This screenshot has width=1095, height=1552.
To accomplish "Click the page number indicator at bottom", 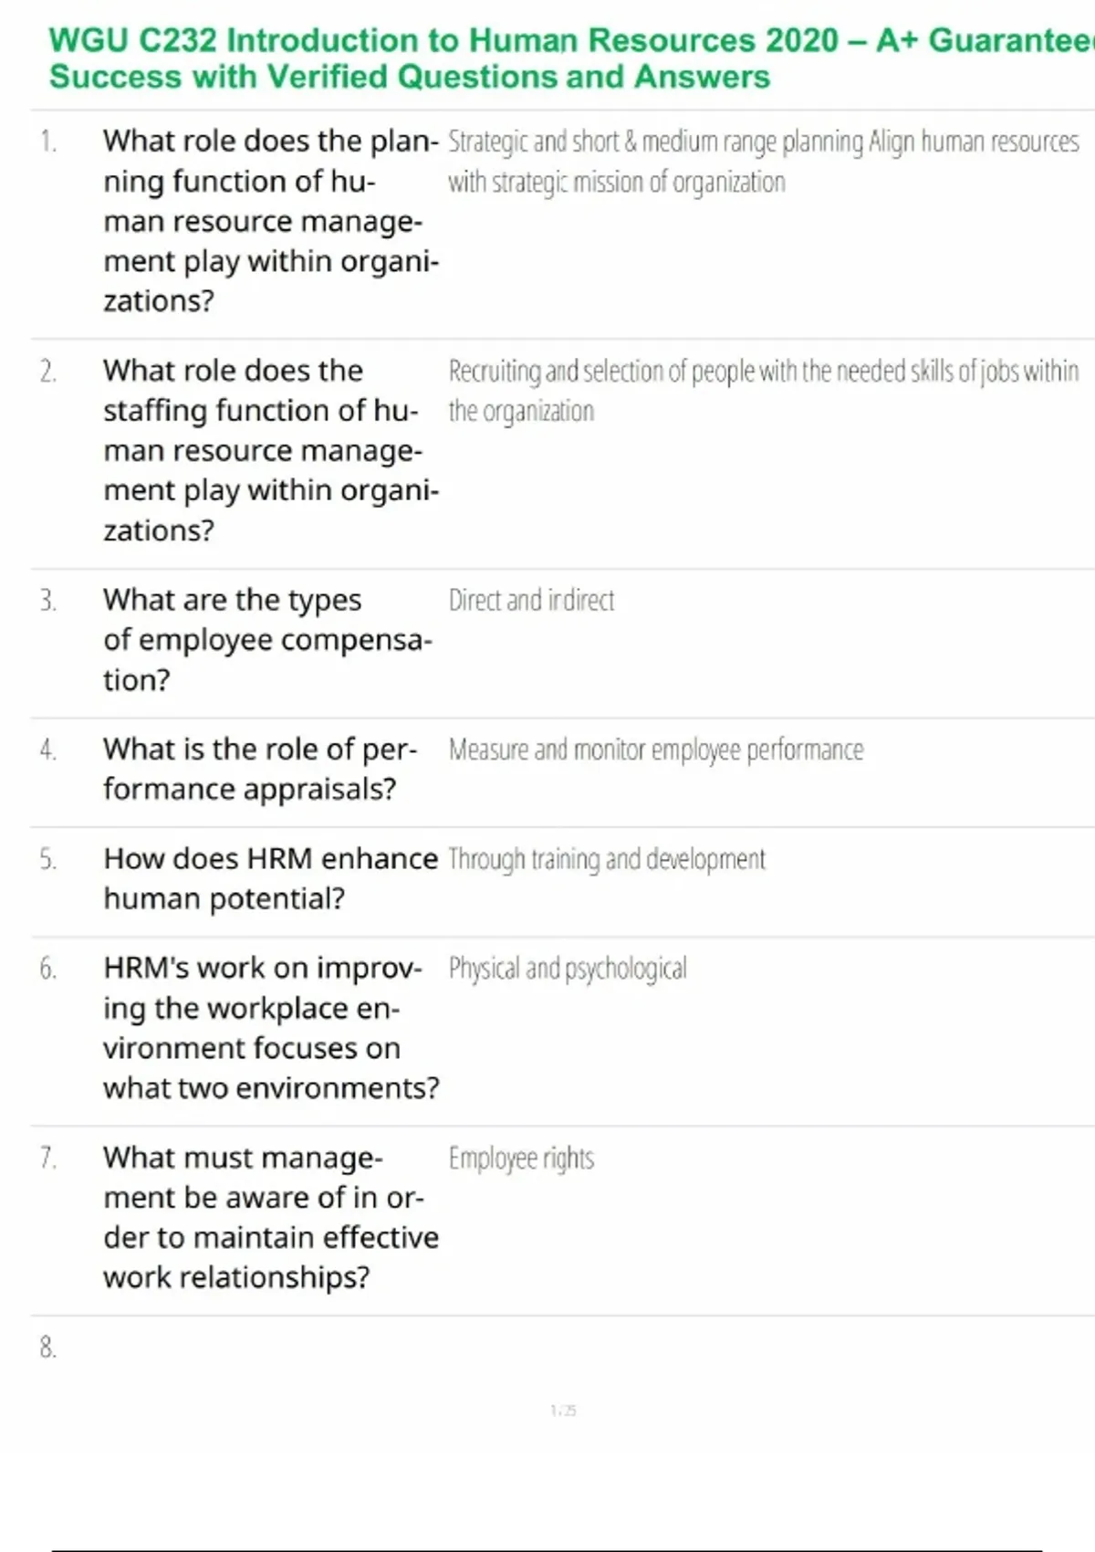I will click(x=563, y=1410).
